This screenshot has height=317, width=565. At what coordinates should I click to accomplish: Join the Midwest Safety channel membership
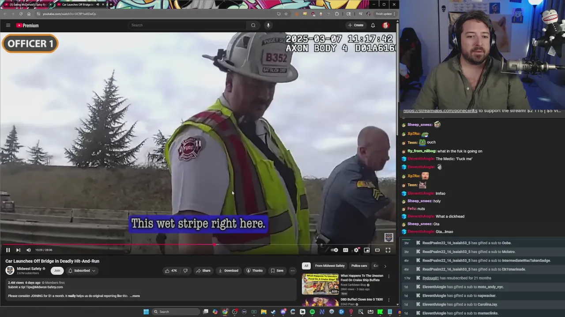point(57,271)
